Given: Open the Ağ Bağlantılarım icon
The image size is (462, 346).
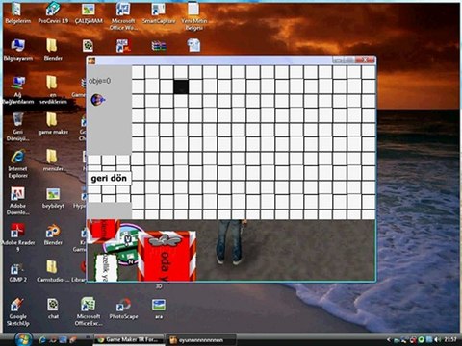Looking at the screenshot, I should [18, 90].
